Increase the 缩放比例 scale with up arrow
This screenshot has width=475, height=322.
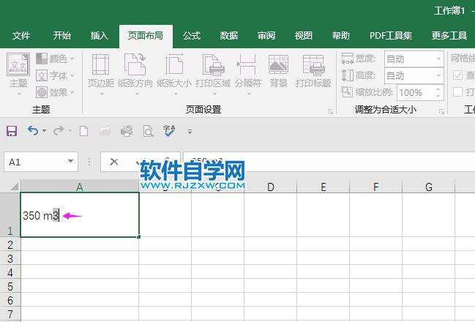438,89
